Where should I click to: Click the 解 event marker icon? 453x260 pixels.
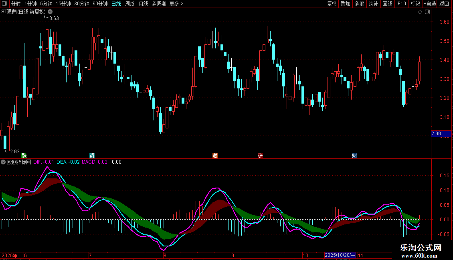click(x=92, y=155)
